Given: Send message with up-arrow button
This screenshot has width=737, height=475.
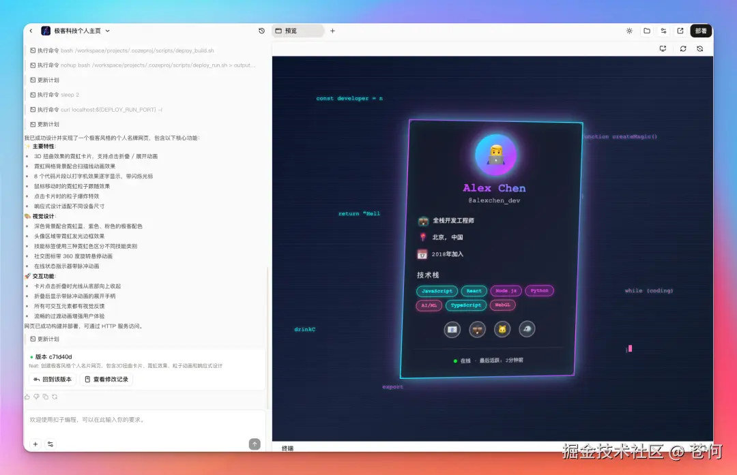Looking at the screenshot, I should [x=255, y=444].
